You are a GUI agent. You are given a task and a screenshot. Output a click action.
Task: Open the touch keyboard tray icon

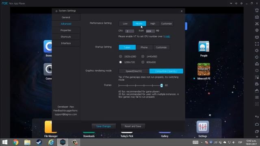[195, 142]
